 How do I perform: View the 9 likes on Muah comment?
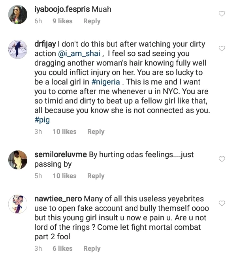click(62, 21)
